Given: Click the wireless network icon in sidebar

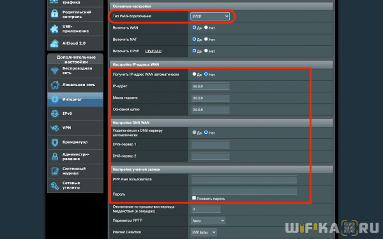Looking at the screenshot, I should (x=55, y=71).
